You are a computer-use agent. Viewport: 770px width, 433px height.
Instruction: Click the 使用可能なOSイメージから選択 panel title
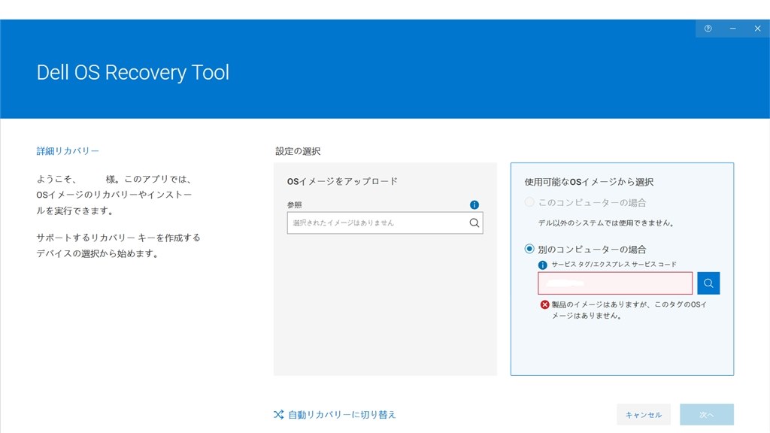589,182
